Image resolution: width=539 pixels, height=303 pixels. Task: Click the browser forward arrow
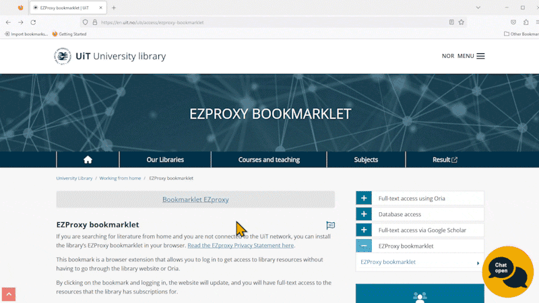(x=21, y=22)
